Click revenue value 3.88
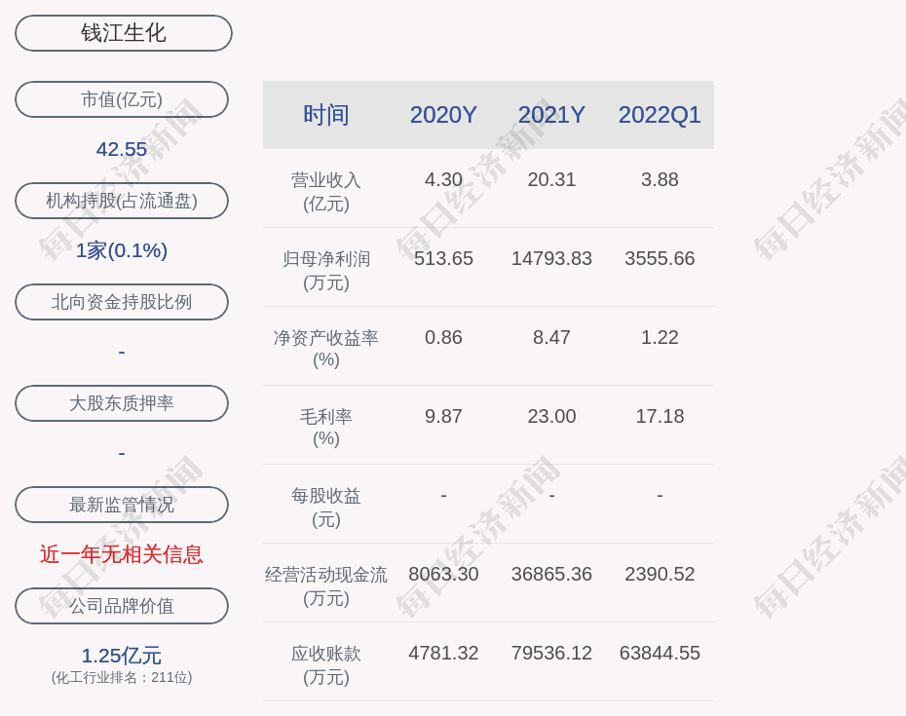This screenshot has width=906, height=716. (660, 179)
